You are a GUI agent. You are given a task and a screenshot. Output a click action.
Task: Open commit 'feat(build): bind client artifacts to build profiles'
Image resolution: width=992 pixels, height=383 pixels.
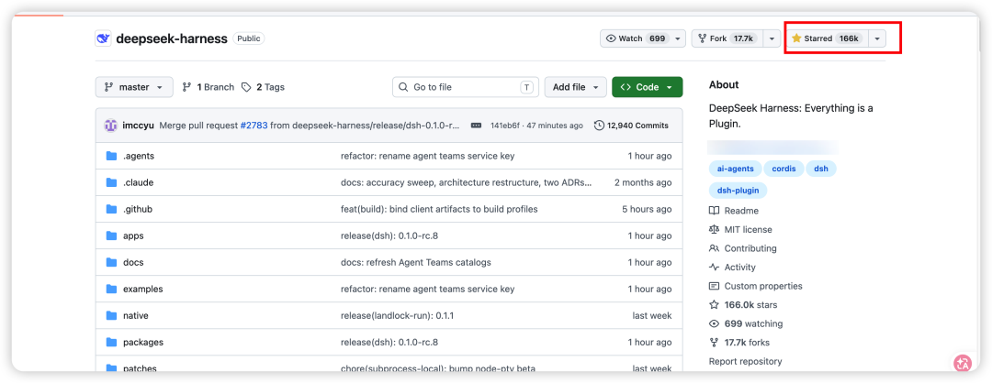(x=439, y=209)
